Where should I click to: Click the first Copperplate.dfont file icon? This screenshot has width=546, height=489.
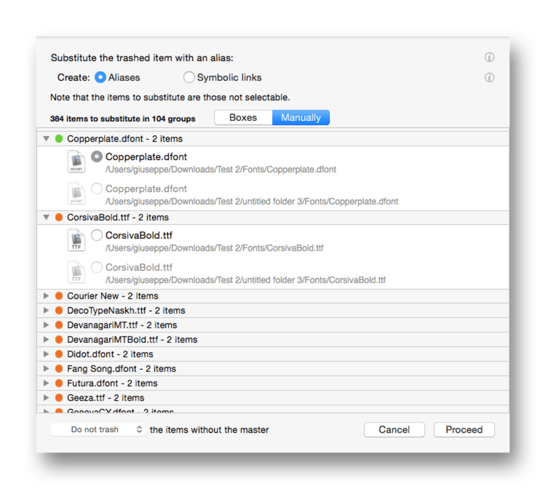tap(77, 162)
